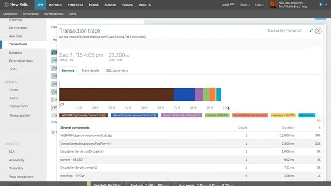Image resolution: width=331 pixels, height=186 pixels.
Task: Open the Tools dropdown menu
Action: pos(245,5)
